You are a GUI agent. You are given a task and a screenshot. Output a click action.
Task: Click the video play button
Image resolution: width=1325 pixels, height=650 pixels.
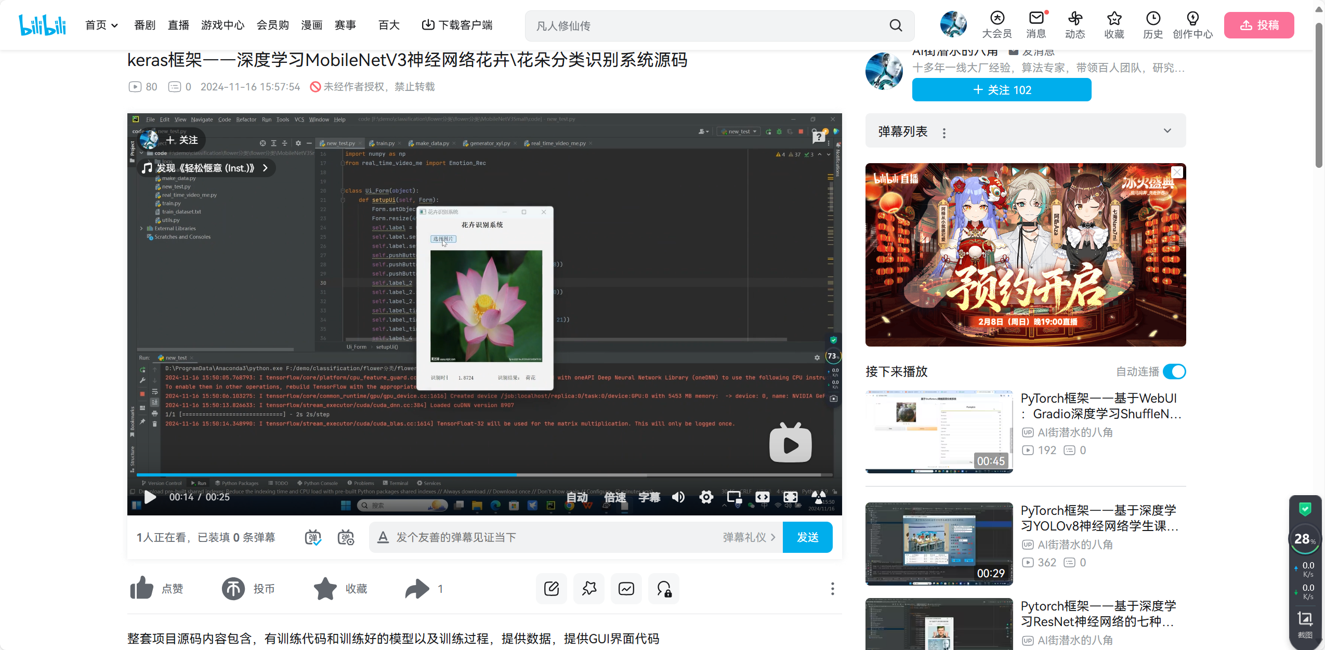coord(150,497)
